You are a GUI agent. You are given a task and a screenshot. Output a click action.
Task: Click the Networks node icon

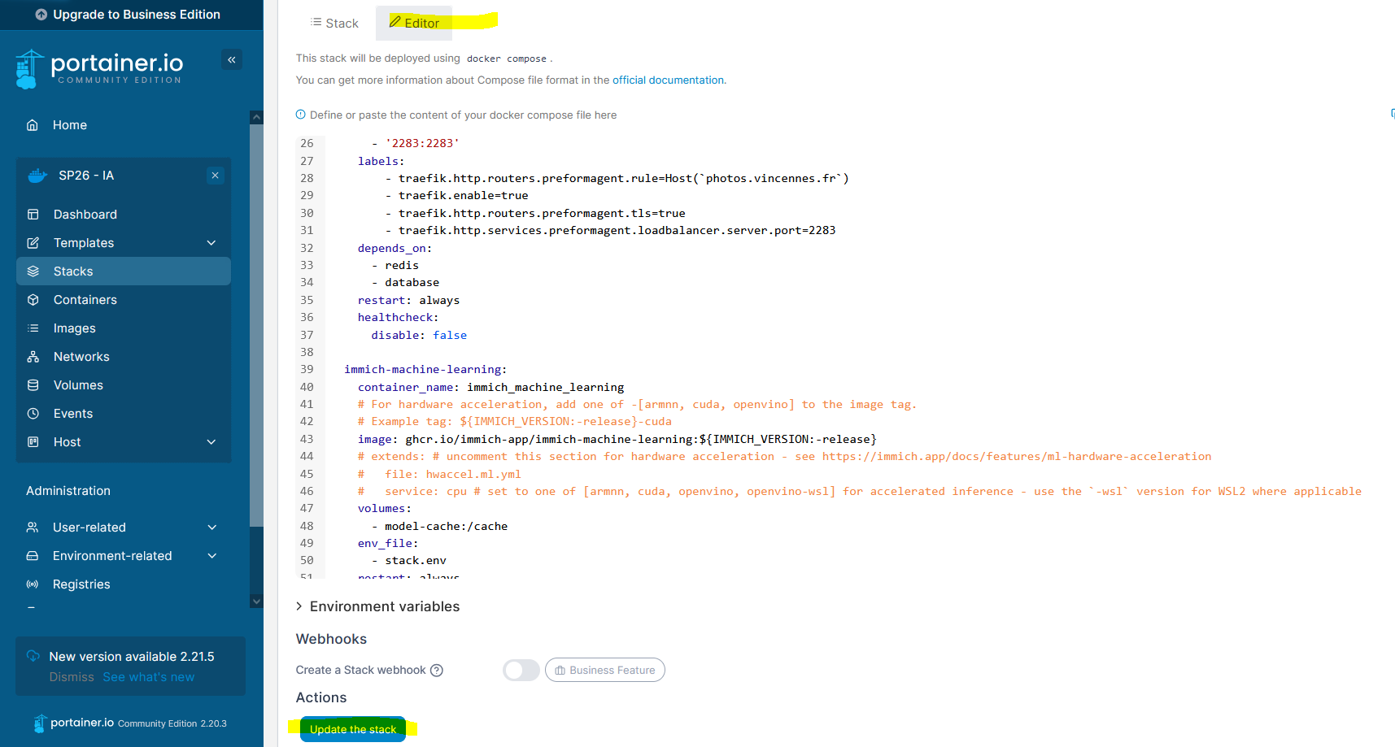click(33, 357)
